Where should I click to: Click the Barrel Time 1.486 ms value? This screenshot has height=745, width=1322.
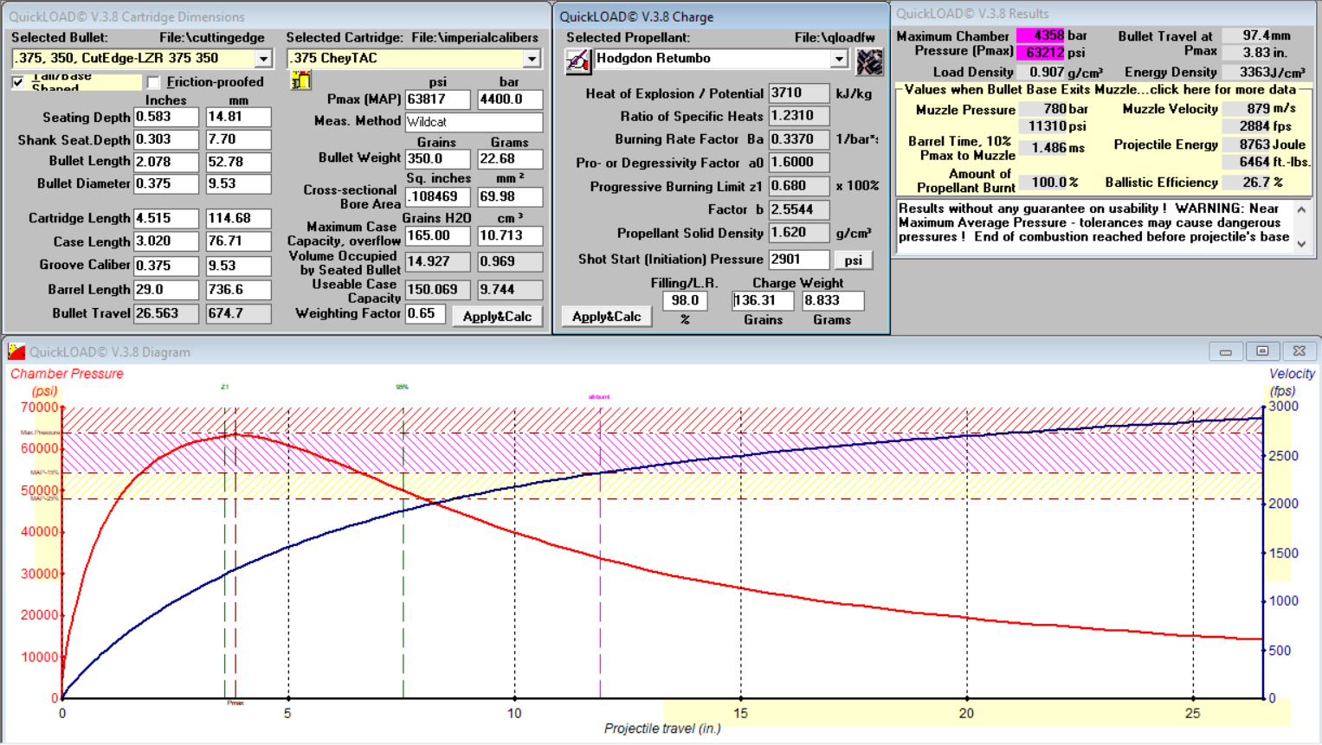(x=1042, y=148)
